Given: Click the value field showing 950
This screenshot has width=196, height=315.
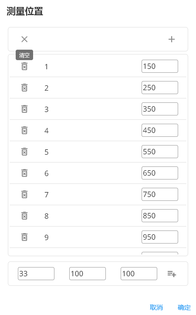Looking at the screenshot, I should [x=160, y=237].
